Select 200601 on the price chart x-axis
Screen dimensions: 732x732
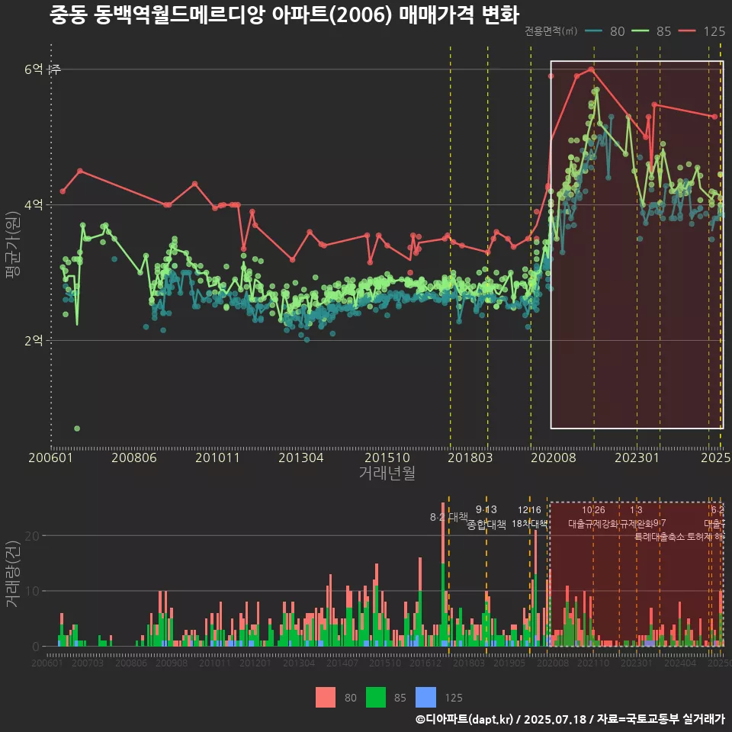(x=50, y=457)
